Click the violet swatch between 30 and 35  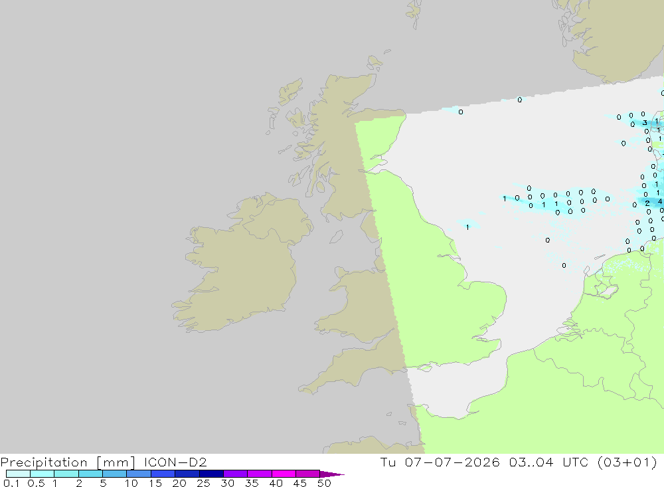tap(235, 474)
